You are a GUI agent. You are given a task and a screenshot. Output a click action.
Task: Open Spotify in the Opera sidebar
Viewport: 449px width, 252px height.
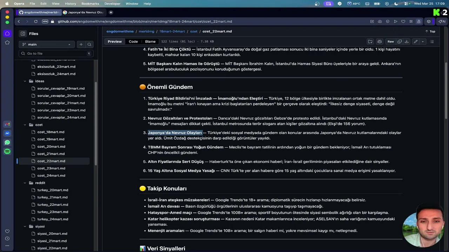tap(7, 152)
